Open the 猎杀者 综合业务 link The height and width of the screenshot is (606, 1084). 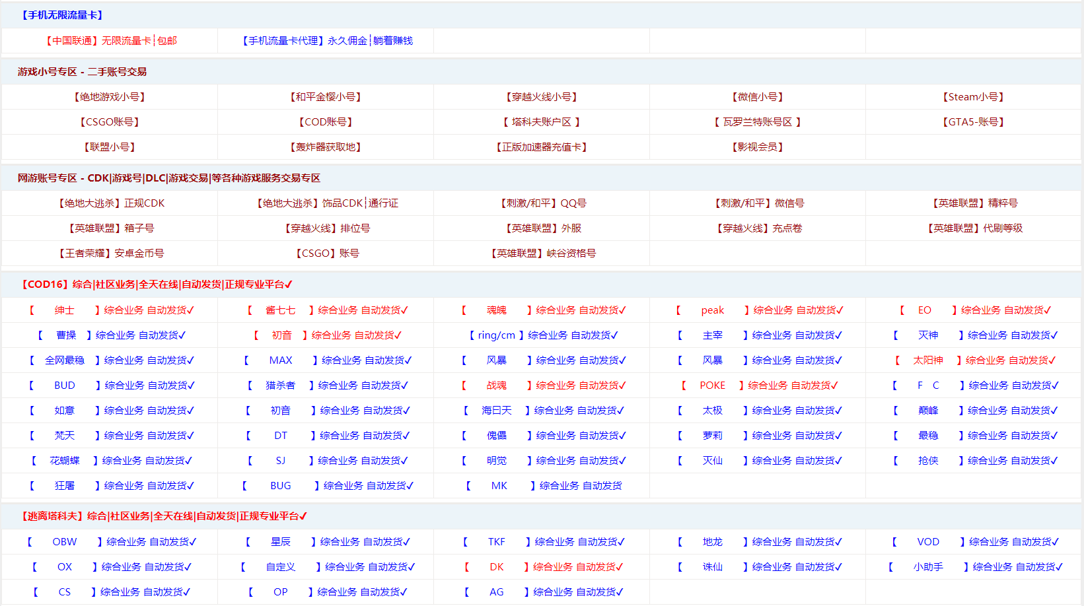pyautogui.click(x=326, y=385)
